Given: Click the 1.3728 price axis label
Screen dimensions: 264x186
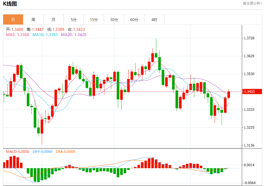Looking at the screenshot, I should [x=249, y=38].
